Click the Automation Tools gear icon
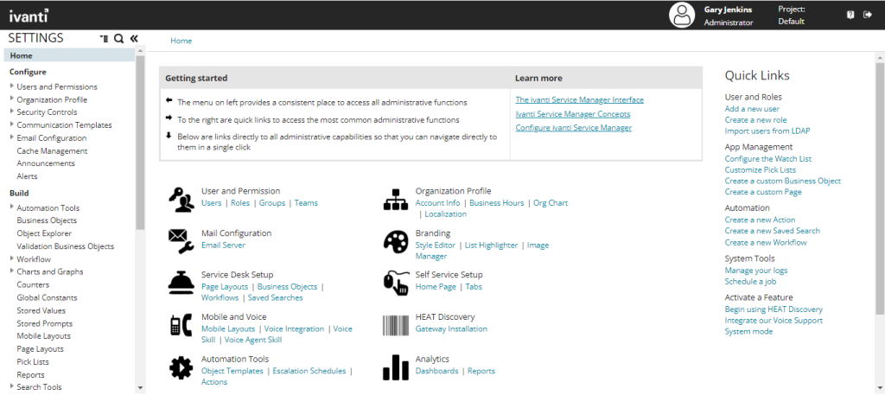 [x=181, y=368]
